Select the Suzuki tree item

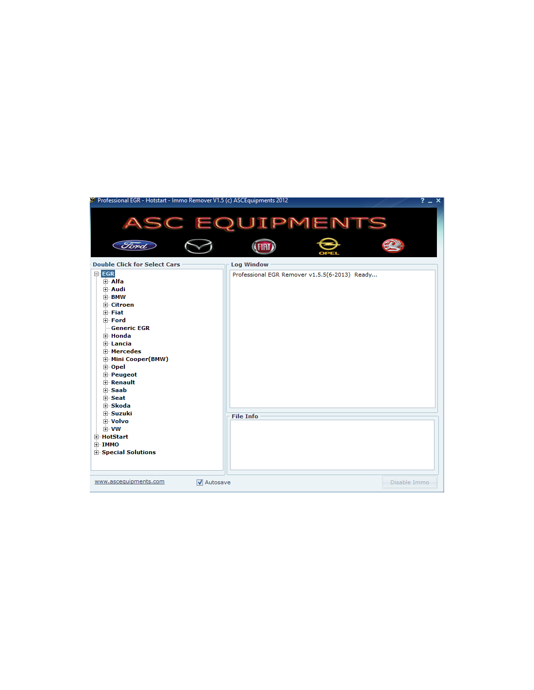121,413
